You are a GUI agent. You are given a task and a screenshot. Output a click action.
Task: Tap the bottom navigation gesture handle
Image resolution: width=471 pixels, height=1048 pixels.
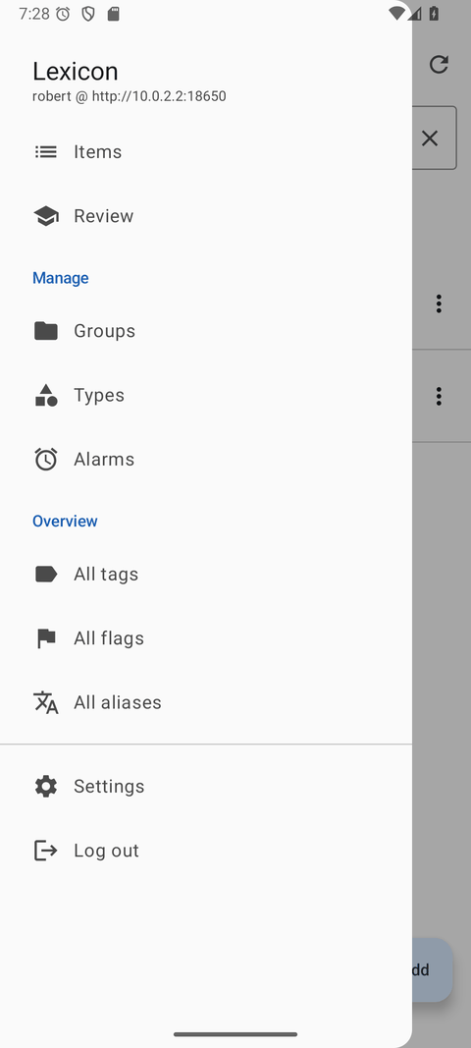coord(235,1034)
